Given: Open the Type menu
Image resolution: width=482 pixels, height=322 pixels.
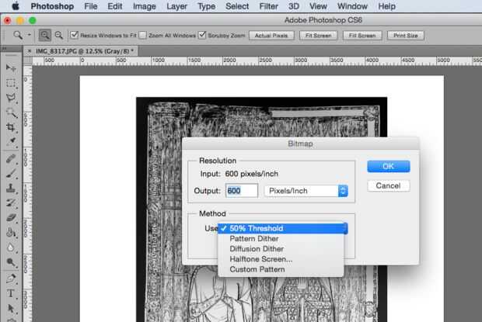Looking at the screenshot, I should [x=206, y=6].
